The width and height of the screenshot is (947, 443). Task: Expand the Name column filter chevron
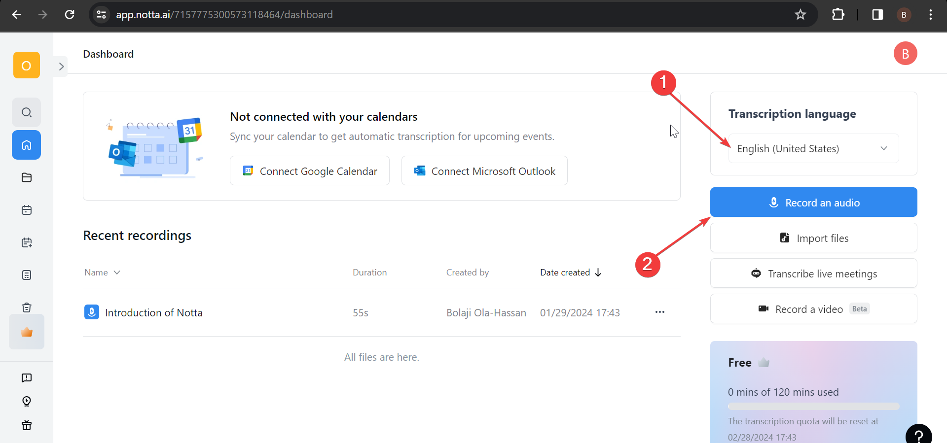tap(117, 273)
